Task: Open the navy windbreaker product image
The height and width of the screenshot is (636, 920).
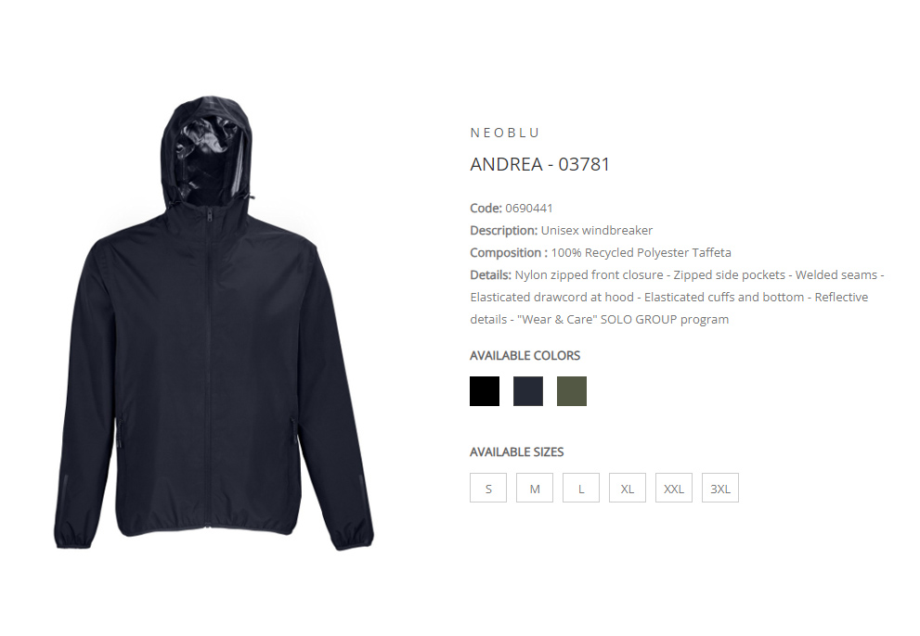Action: (x=214, y=324)
